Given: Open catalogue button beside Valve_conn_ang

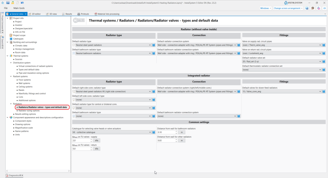Looking at the screenshot, I should (x=324, y=92).
